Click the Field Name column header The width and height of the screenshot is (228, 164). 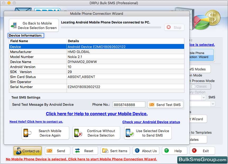coord(38,41)
